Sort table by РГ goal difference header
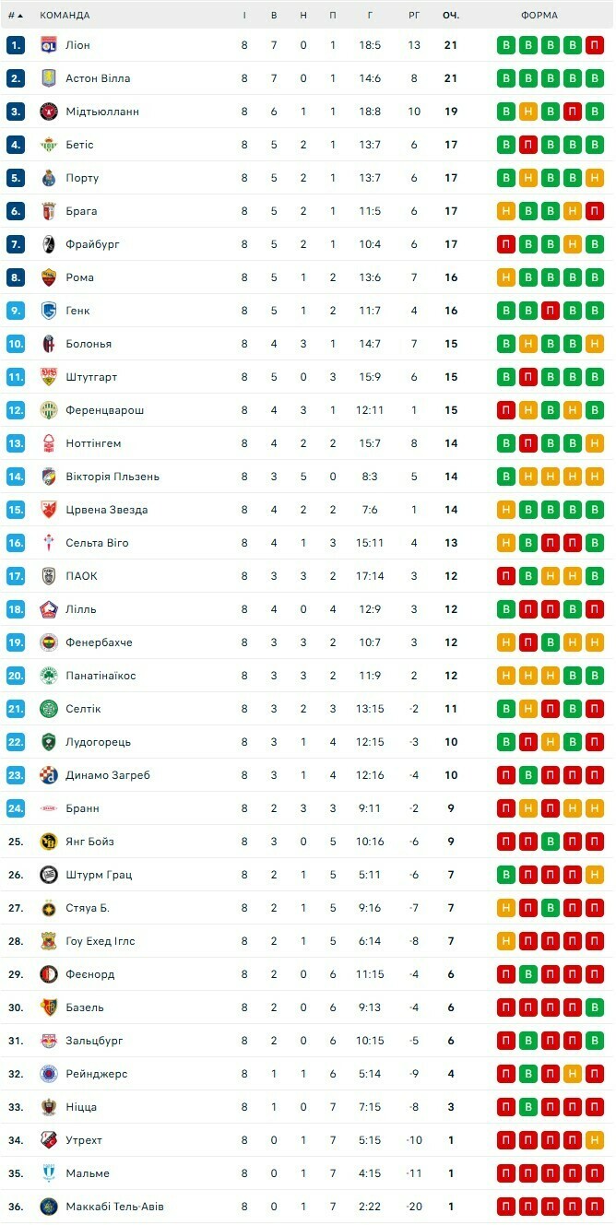 click(x=414, y=15)
